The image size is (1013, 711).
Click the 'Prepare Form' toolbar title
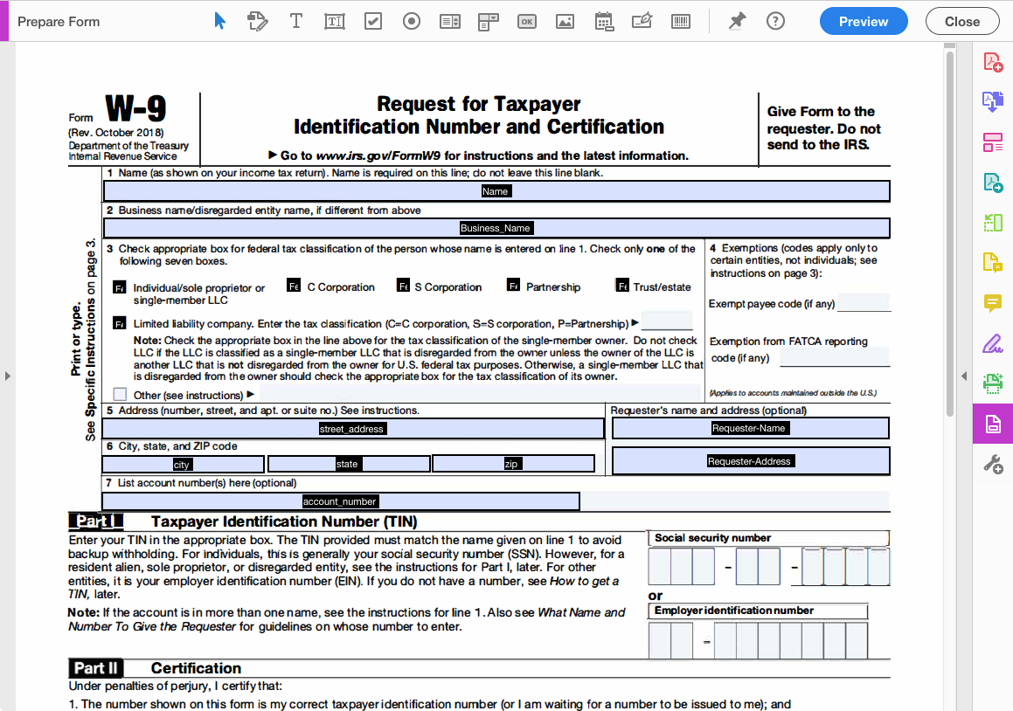[59, 22]
